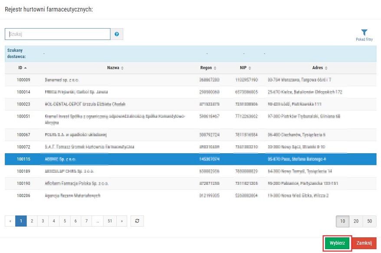Go to page 5 in pagination
This screenshot has width=381, height=253.
pos(65,221)
